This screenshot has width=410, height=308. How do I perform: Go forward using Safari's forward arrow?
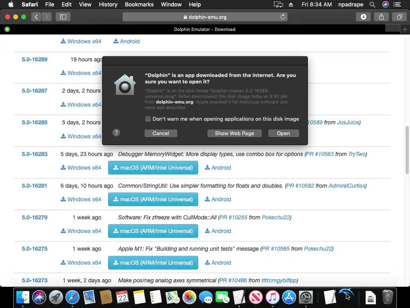pyautogui.click(x=46, y=17)
